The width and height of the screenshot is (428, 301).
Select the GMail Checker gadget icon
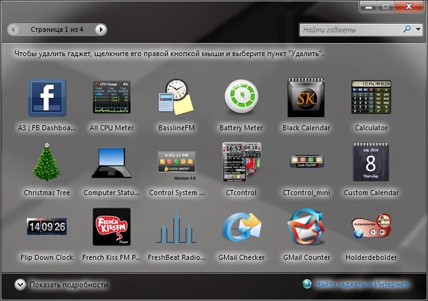pos(242,227)
